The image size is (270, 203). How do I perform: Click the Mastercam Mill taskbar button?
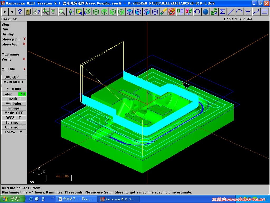[x=119, y=199]
